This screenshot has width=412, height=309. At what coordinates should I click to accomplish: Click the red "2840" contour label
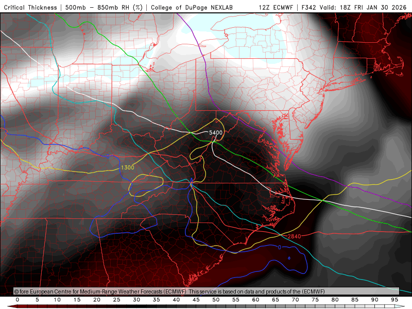tap(294, 236)
